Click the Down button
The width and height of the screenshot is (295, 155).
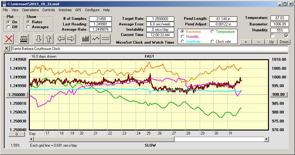pyautogui.click(x=284, y=42)
